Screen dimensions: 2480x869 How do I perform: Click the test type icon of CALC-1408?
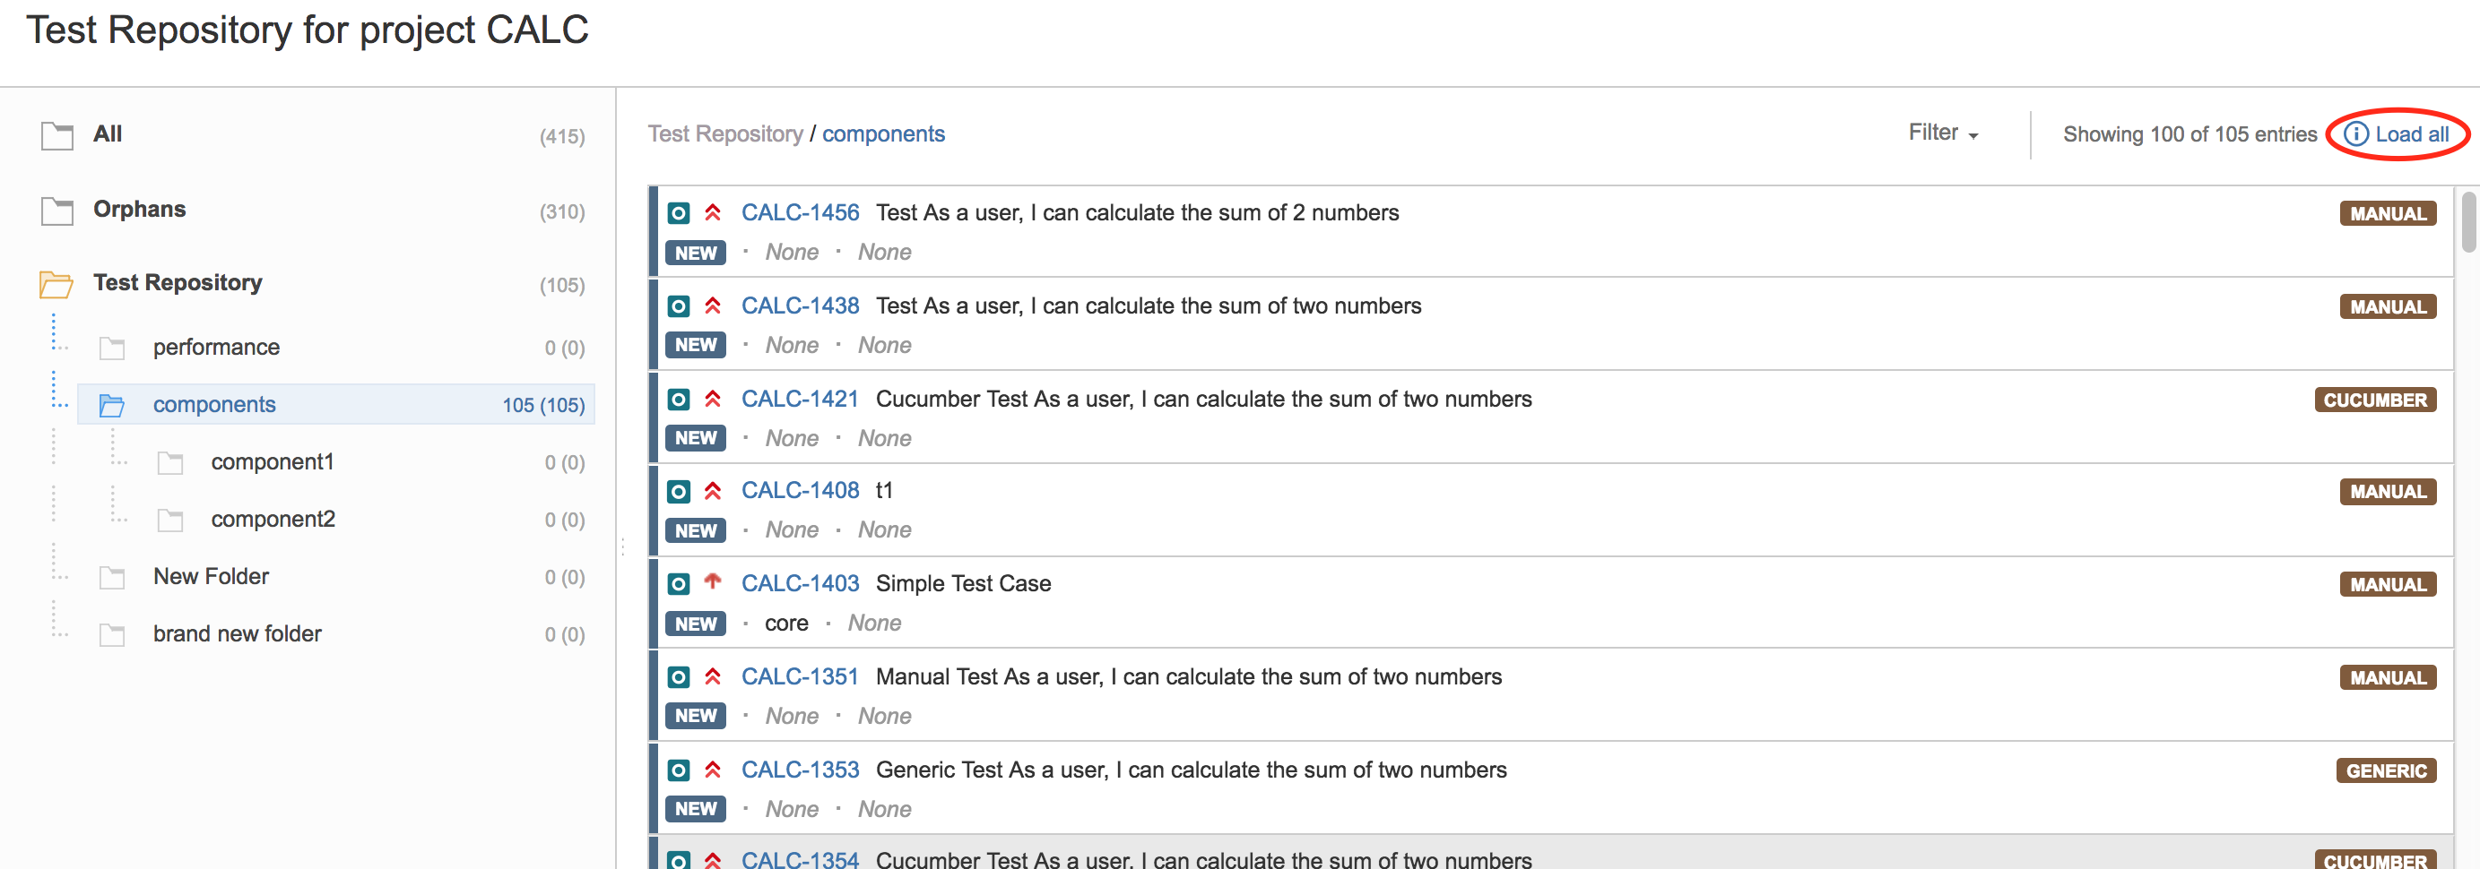pyautogui.click(x=679, y=492)
